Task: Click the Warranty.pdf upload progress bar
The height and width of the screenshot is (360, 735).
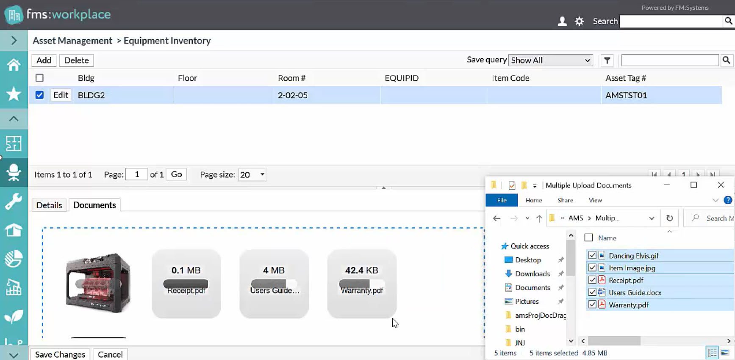Action: [x=361, y=284]
